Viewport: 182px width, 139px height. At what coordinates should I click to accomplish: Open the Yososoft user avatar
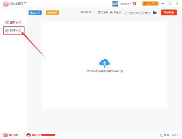tap(115, 4)
